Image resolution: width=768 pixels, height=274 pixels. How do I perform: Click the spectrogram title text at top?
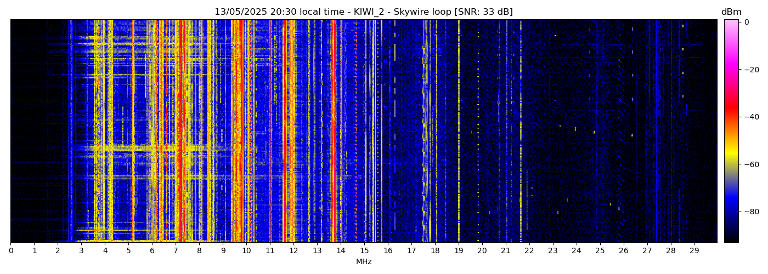pyautogui.click(x=363, y=12)
